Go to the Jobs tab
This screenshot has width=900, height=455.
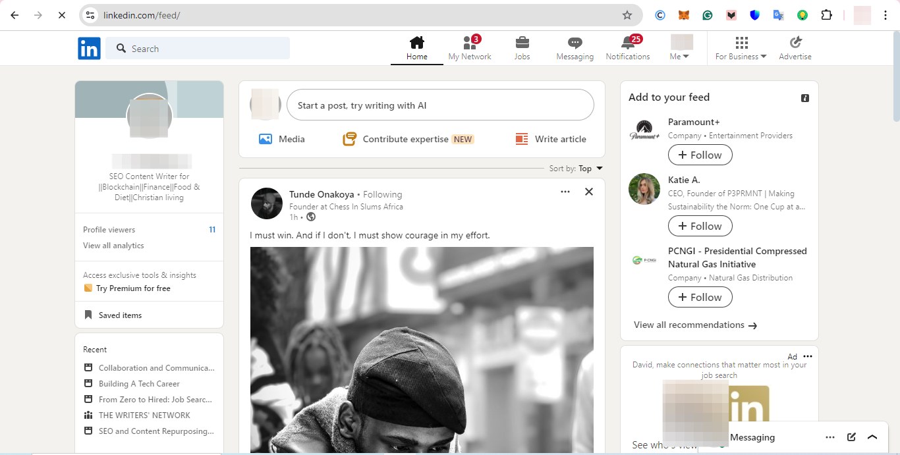click(x=522, y=49)
